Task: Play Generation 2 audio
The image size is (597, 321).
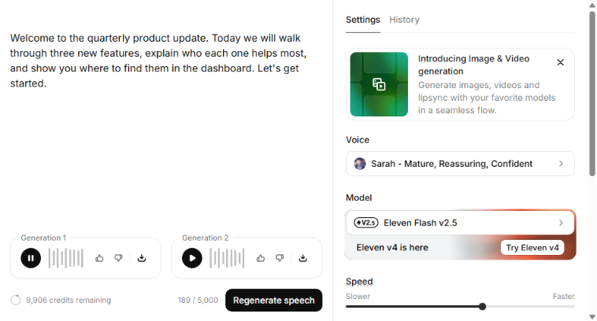Action: [192, 258]
